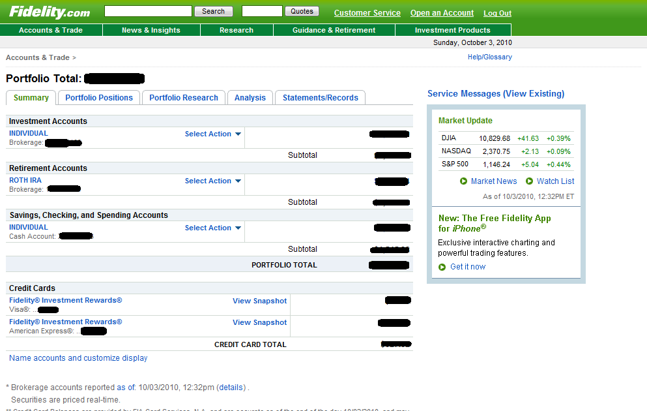Open Select Action dropdown for ROTH IRA

[213, 181]
